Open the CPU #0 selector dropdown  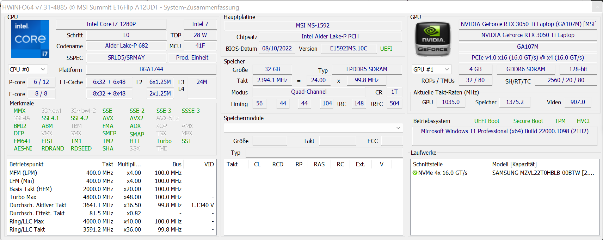coord(27,69)
